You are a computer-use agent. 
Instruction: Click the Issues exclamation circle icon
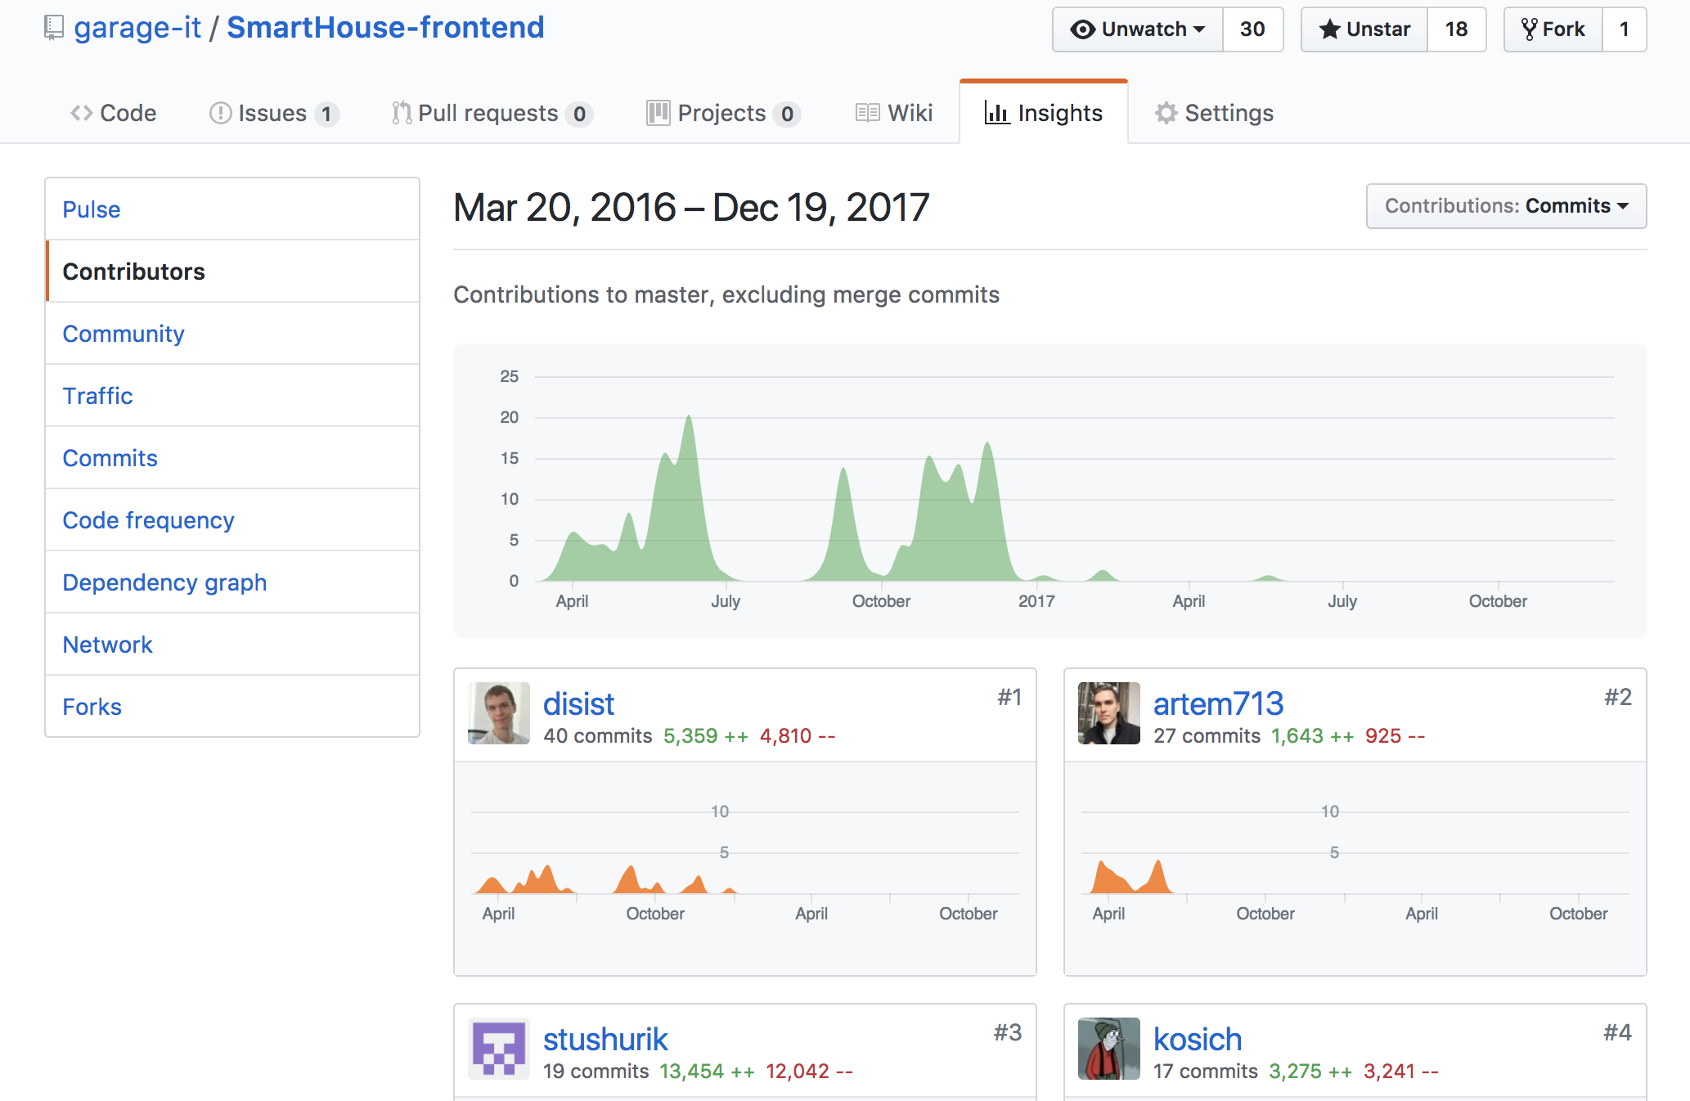click(220, 113)
